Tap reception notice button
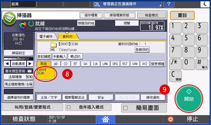Viewport: 211px width, 125px height. pos(153,97)
